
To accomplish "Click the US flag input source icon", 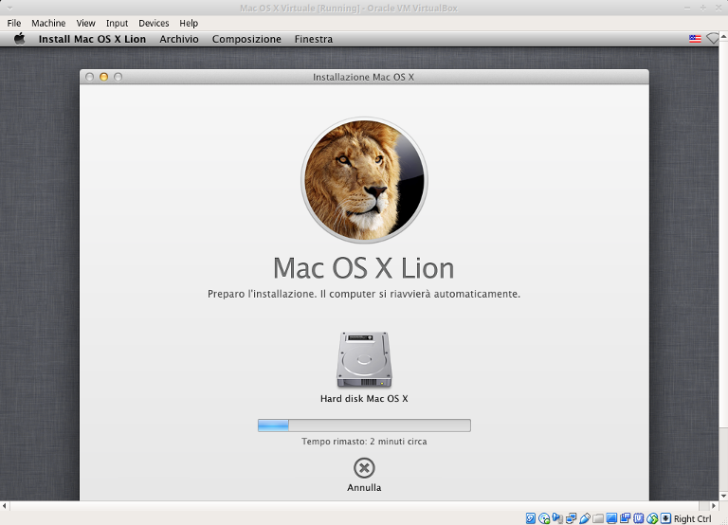I will click(x=695, y=39).
